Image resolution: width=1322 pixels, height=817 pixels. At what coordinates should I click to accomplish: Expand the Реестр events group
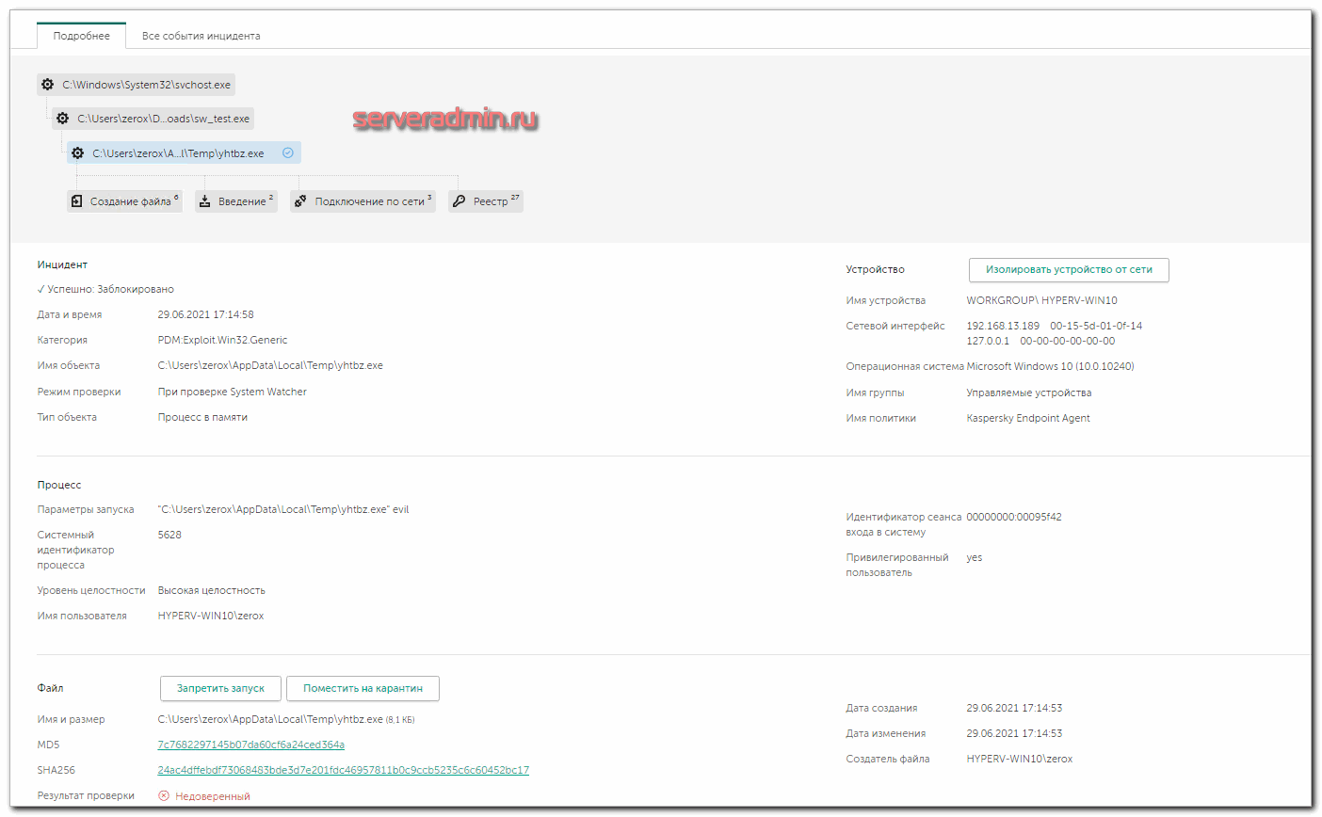[x=492, y=201]
